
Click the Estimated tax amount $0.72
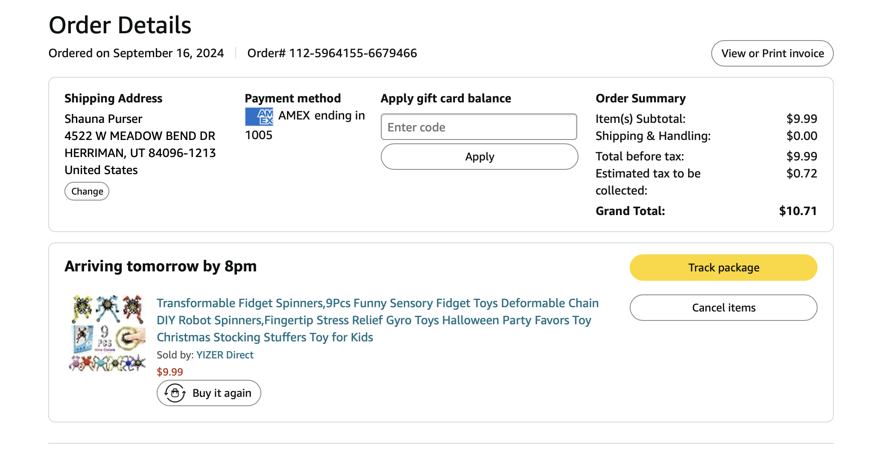(801, 174)
